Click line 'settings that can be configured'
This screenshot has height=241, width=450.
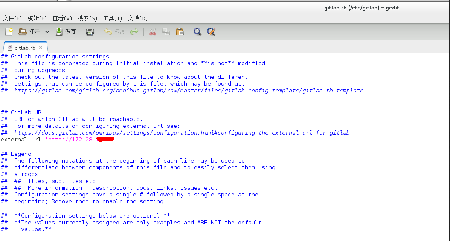click(122, 84)
